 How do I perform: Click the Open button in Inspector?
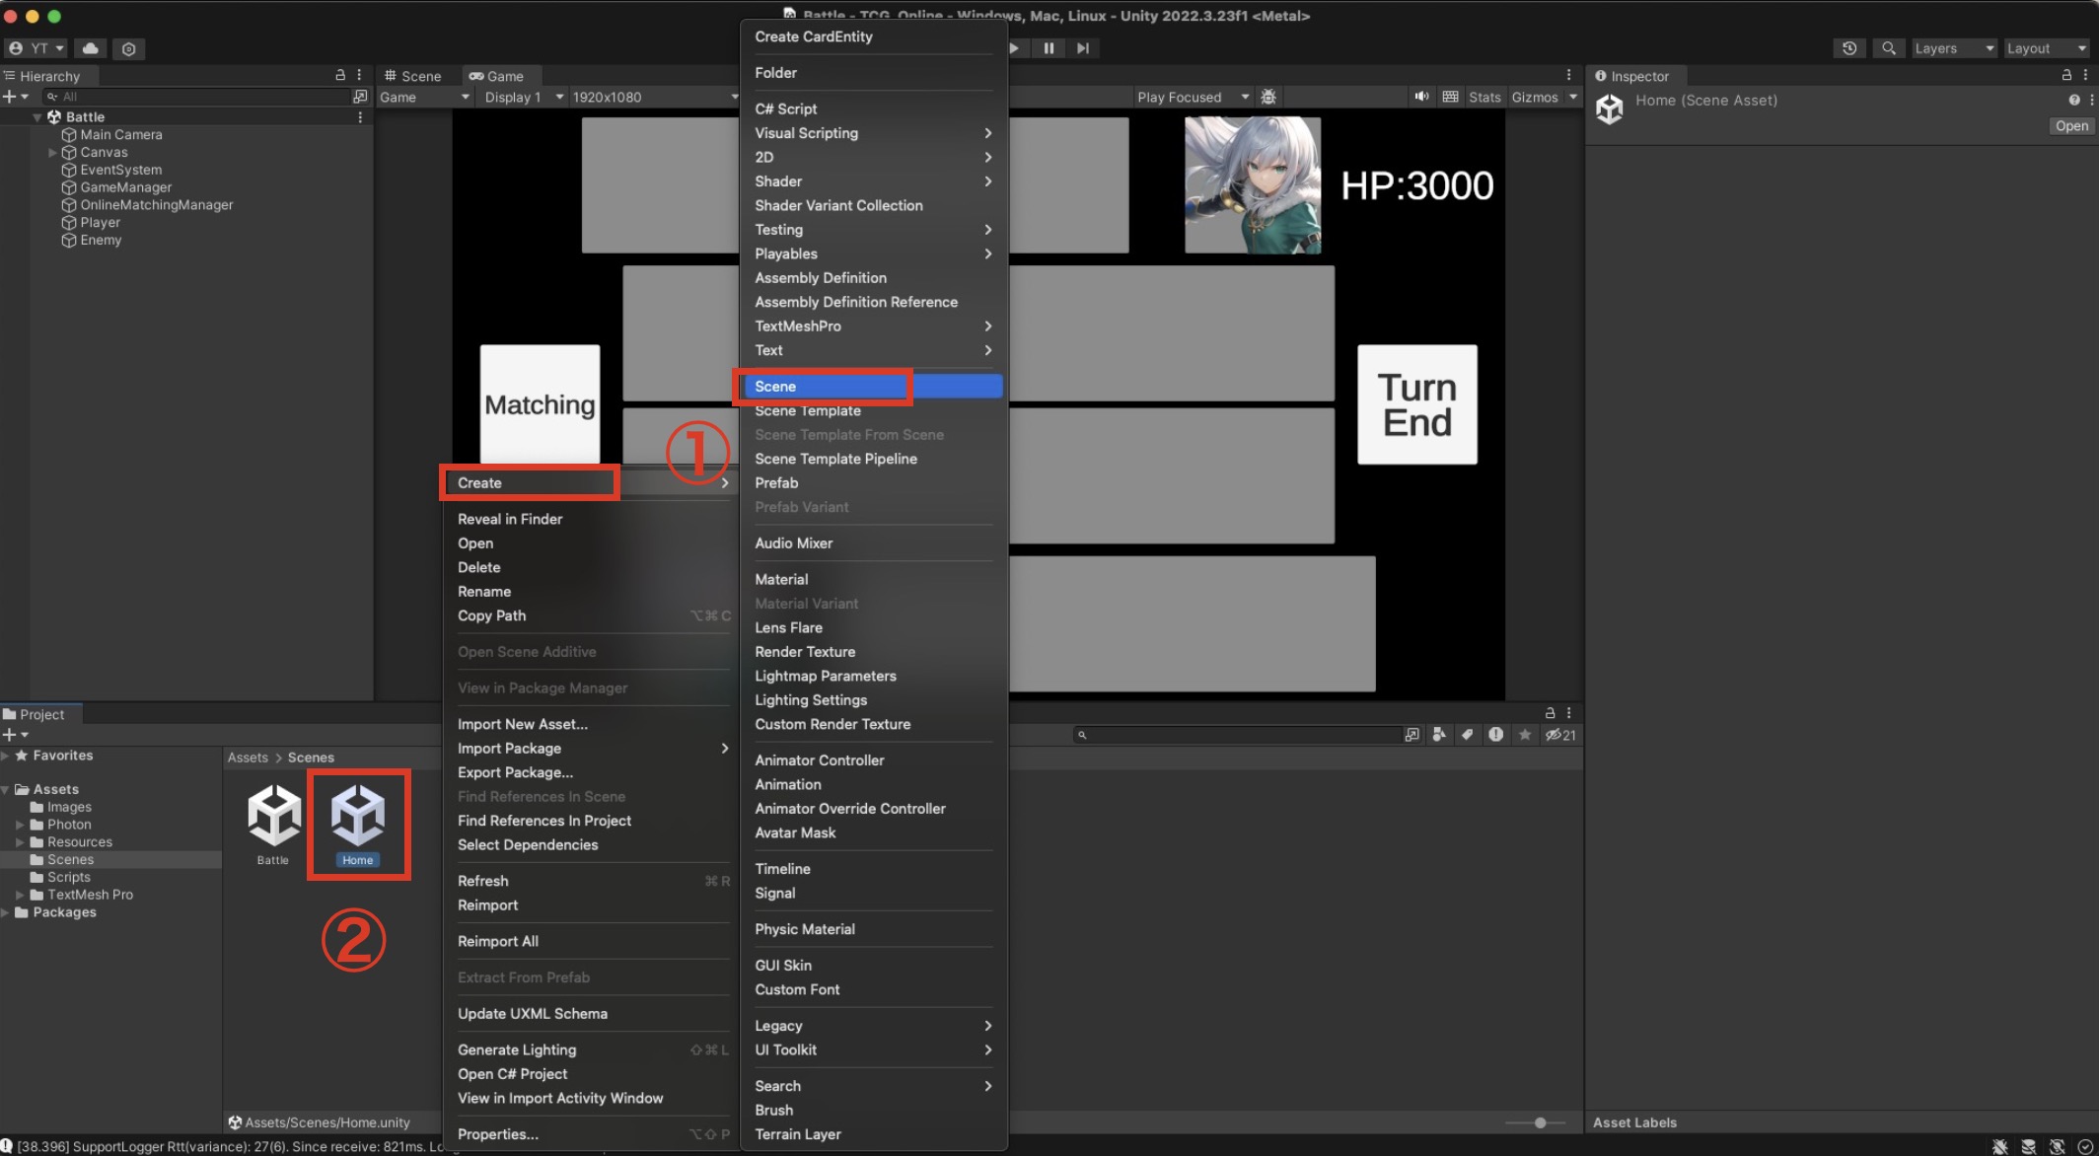pyautogui.click(x=2070, y=125)
